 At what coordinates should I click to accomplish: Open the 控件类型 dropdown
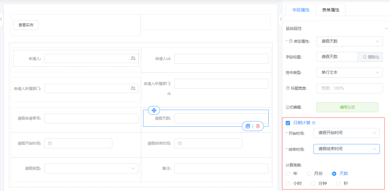(x=350, y=72)
